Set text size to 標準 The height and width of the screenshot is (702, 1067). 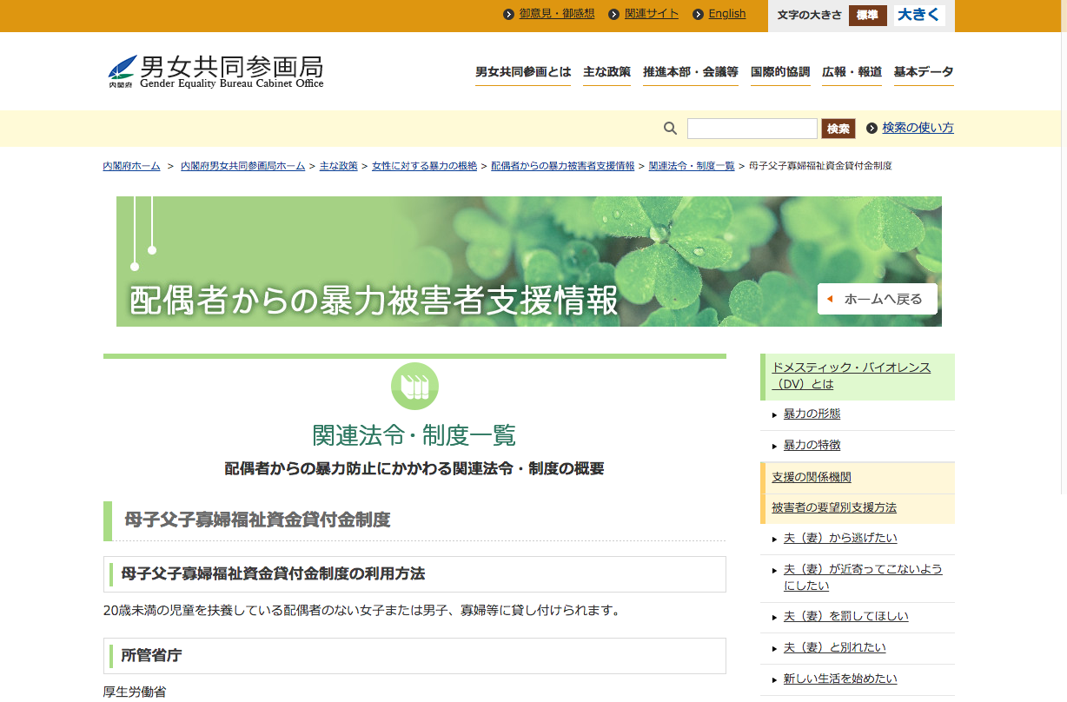point(867,15)
